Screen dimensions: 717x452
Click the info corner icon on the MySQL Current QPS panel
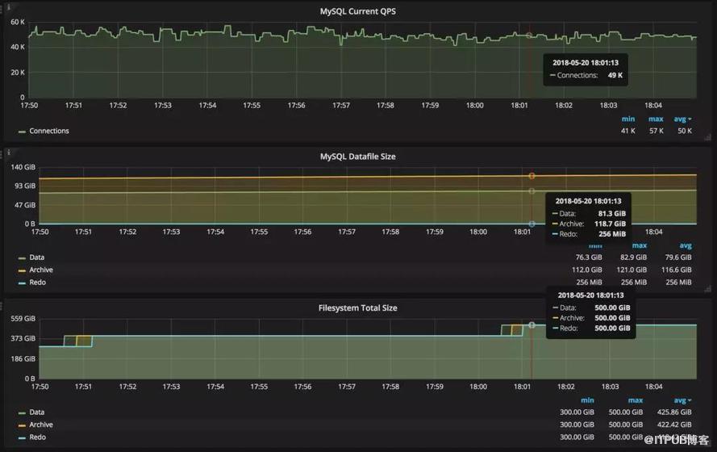[x=9, y=6]
